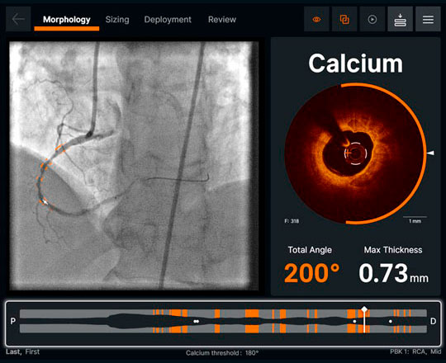Viewport: 446px width, 363px height.
Task: Switch to the Deployment tab
Action: pos(168,19)
